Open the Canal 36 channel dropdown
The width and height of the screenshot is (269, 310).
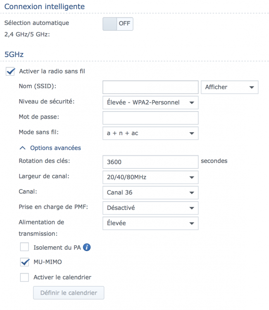pos(150,193)
